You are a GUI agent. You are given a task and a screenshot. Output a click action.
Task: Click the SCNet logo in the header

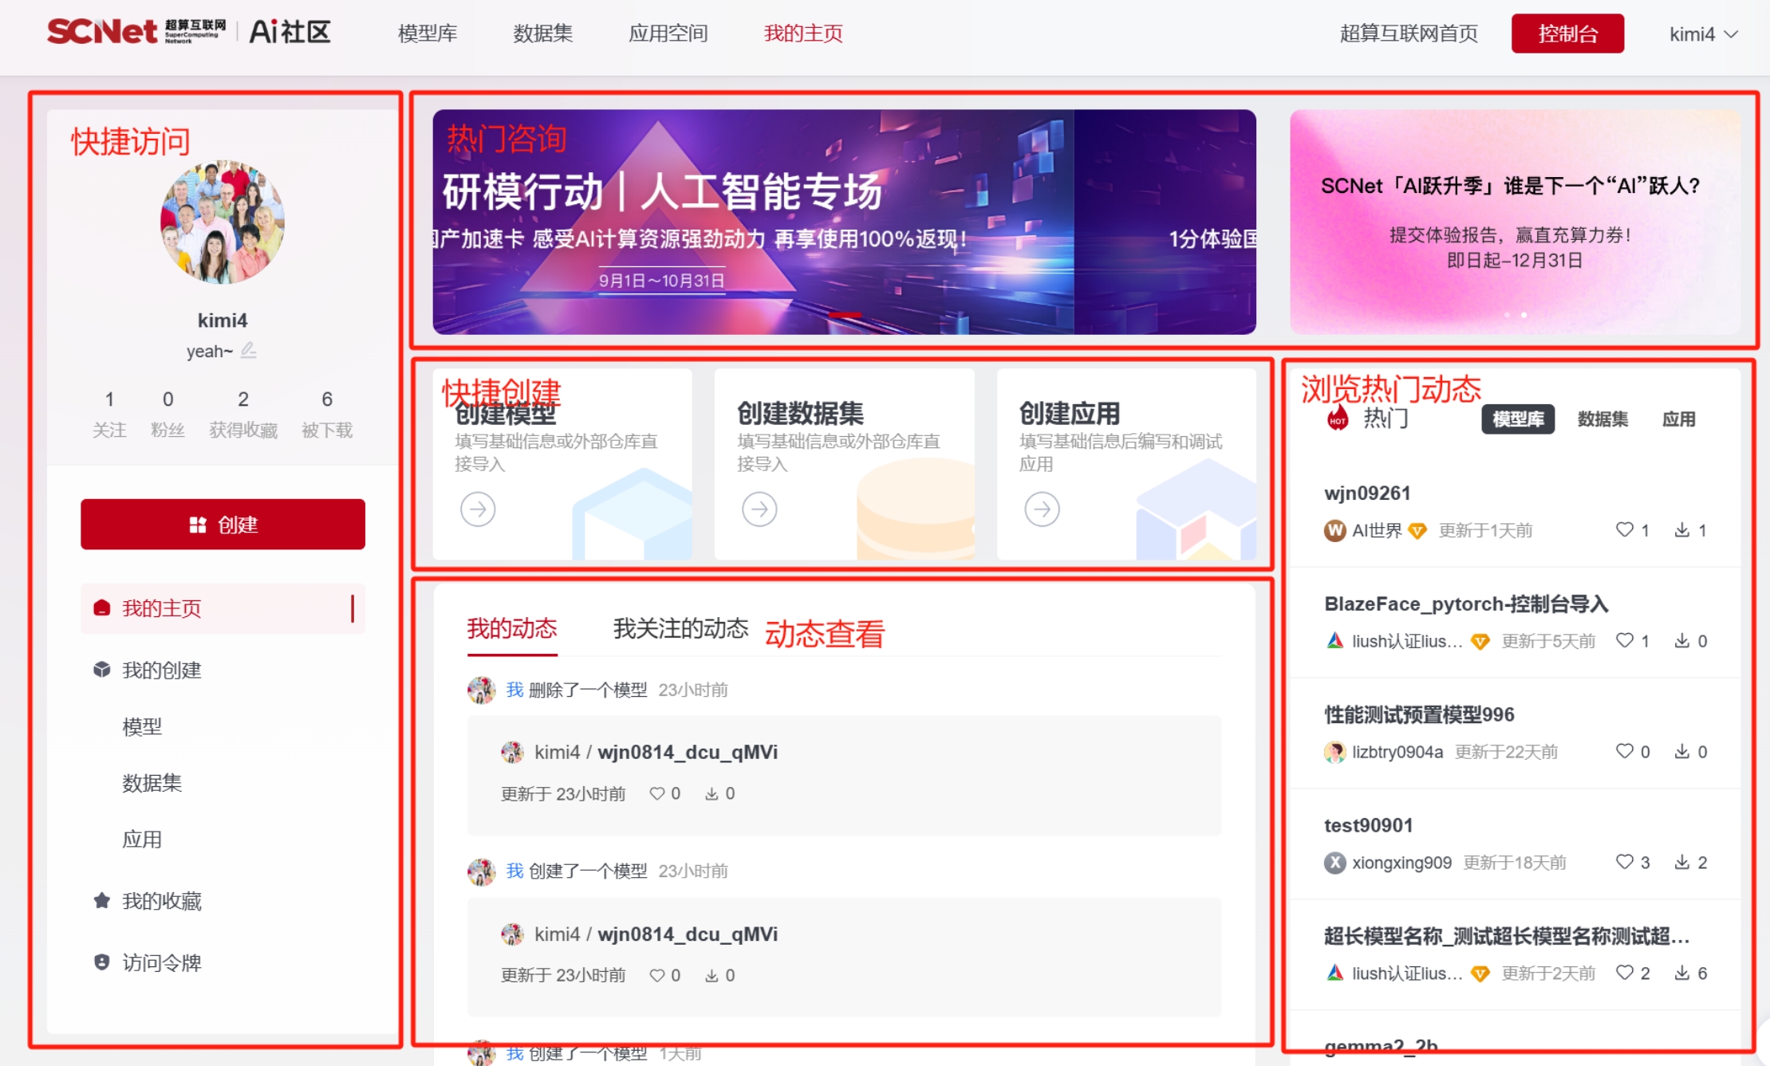tap(136, 32)
